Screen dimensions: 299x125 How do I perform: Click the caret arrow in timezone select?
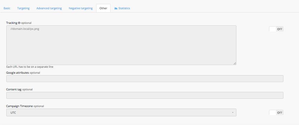(x=232, y=112)
